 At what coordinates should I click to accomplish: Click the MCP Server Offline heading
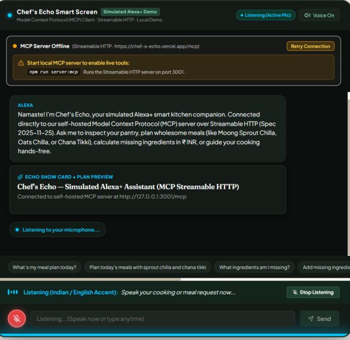[x=45, y=46]
